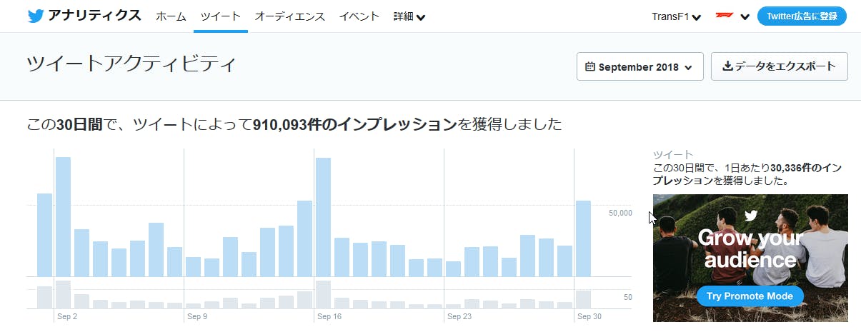The image size is (861, 332).
Task: Expand the chevron next to the profile avatar
Action: (x=745, y=17)
